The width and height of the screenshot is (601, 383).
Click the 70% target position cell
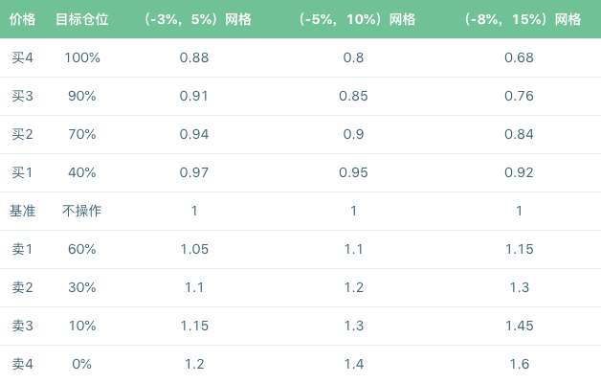point(82,134)
